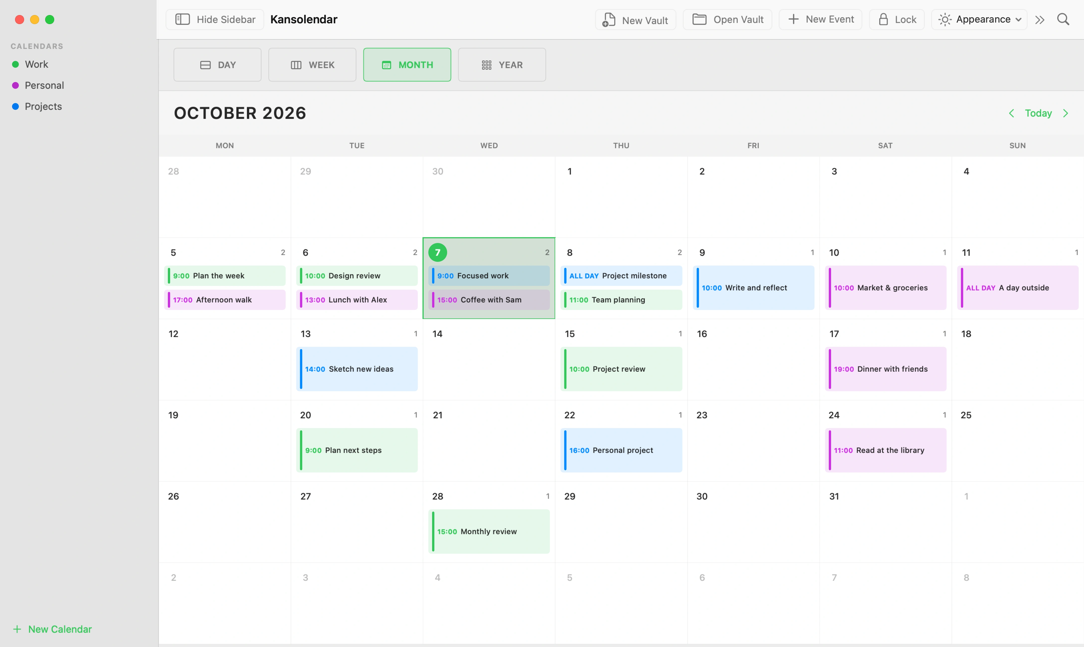Image resolution: width=1084 pixels, height=647 pixels.
Task: Open the Project review event
Action: [621, 369]
